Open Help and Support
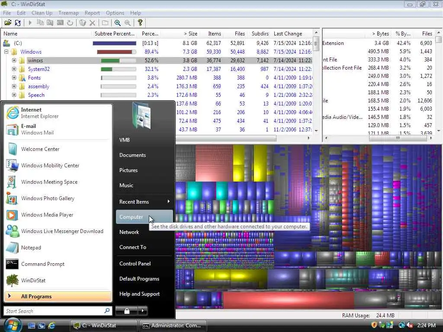 coord(144,294)
